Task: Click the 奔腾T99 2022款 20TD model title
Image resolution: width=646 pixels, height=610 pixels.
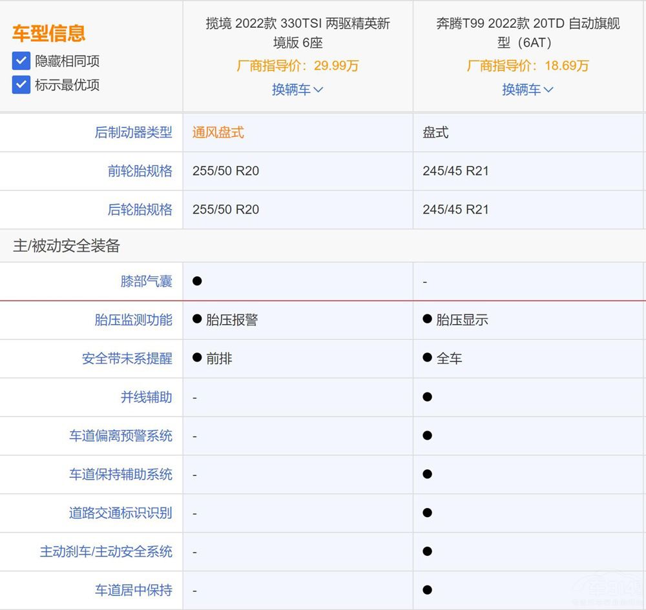Action: (x=528, y=34)
